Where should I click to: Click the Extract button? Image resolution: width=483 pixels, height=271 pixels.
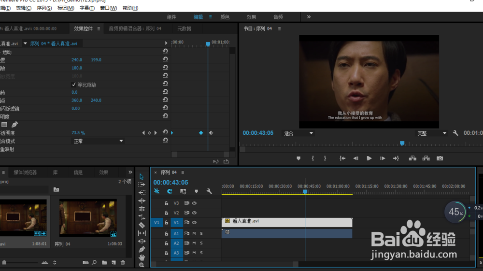point(426,158)
